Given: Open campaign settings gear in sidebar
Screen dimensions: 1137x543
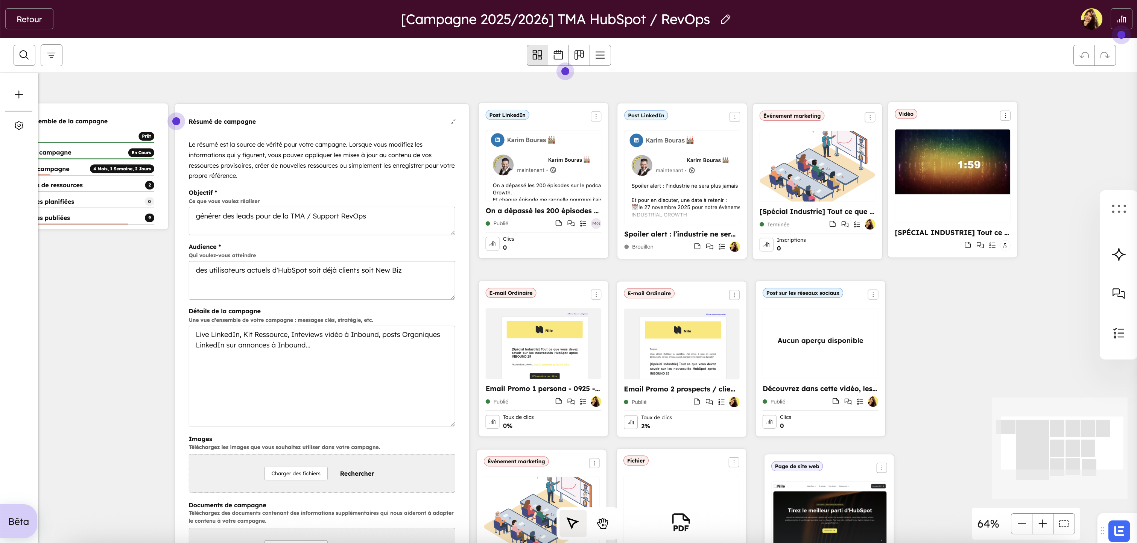Looking at the screenshot, I should (19, 125).
